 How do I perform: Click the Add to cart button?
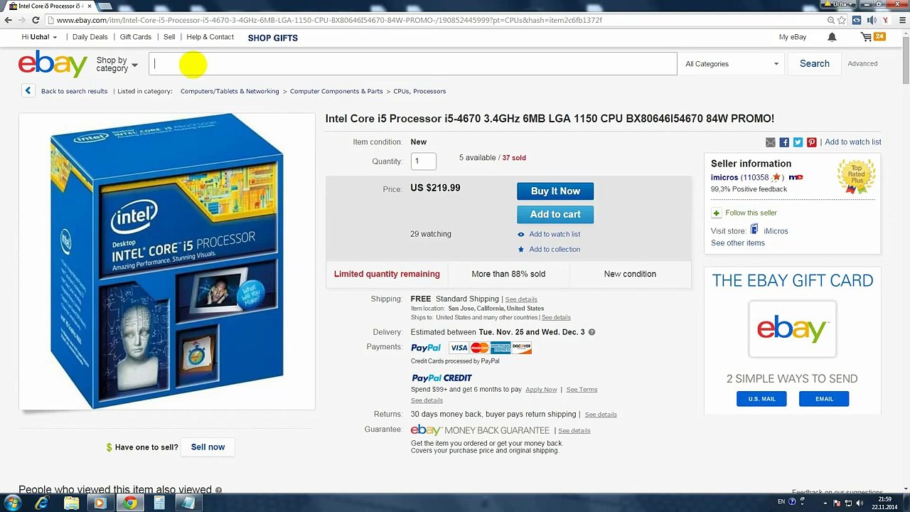(x=555, y=214)
